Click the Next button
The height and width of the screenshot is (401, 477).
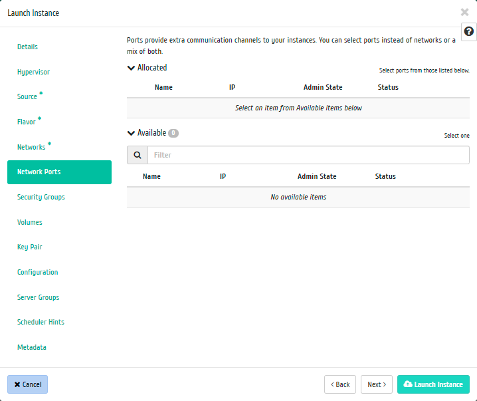point(376,384)
